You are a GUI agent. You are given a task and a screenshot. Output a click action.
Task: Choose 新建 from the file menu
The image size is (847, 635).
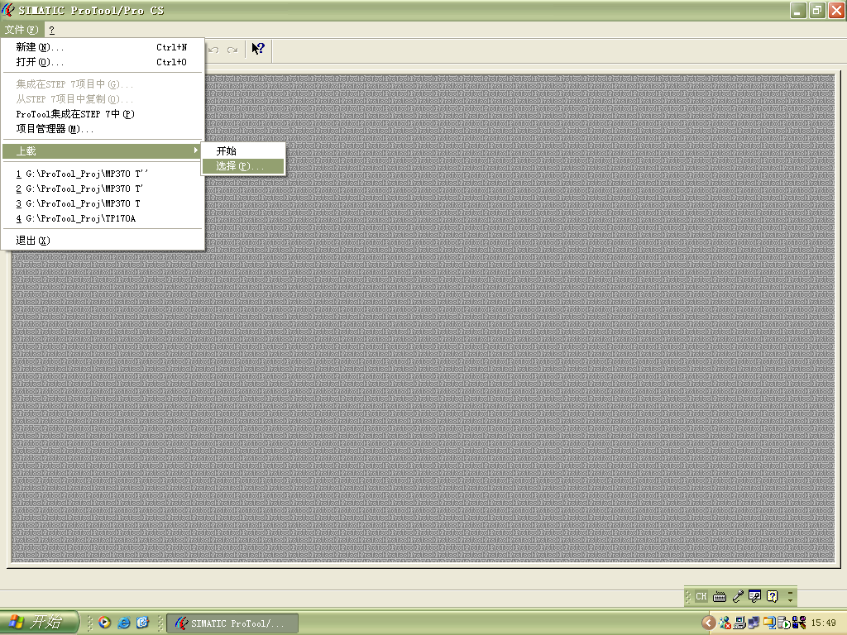tap(40, 47)
